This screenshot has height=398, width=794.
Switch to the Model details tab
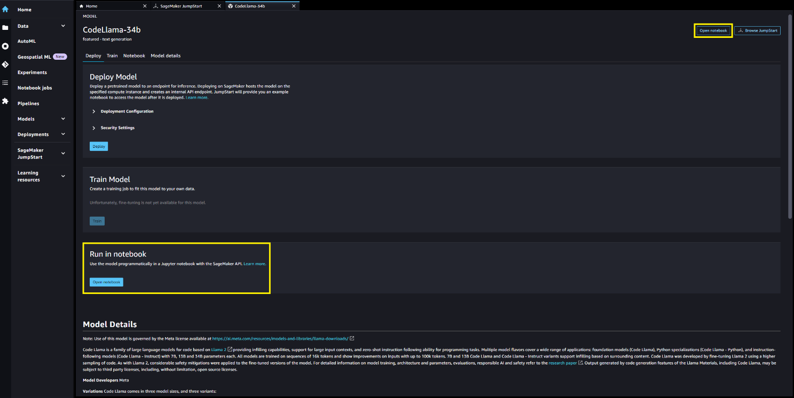pyautogui.click(x=166, y=56)
